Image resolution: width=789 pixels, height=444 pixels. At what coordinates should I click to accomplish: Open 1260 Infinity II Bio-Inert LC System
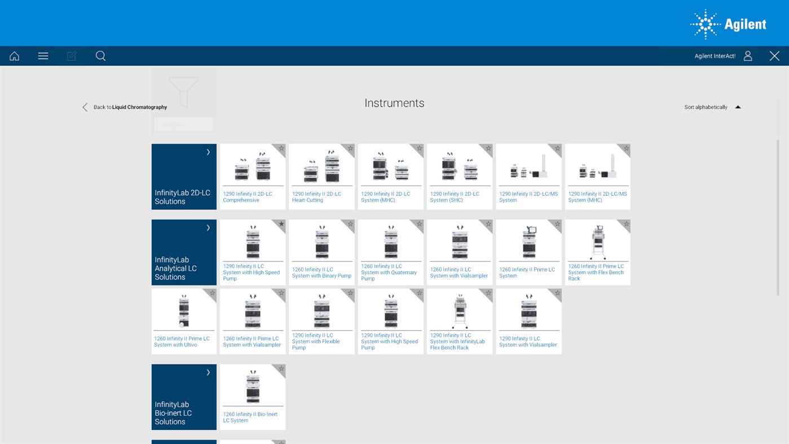(x=250, y=417)
